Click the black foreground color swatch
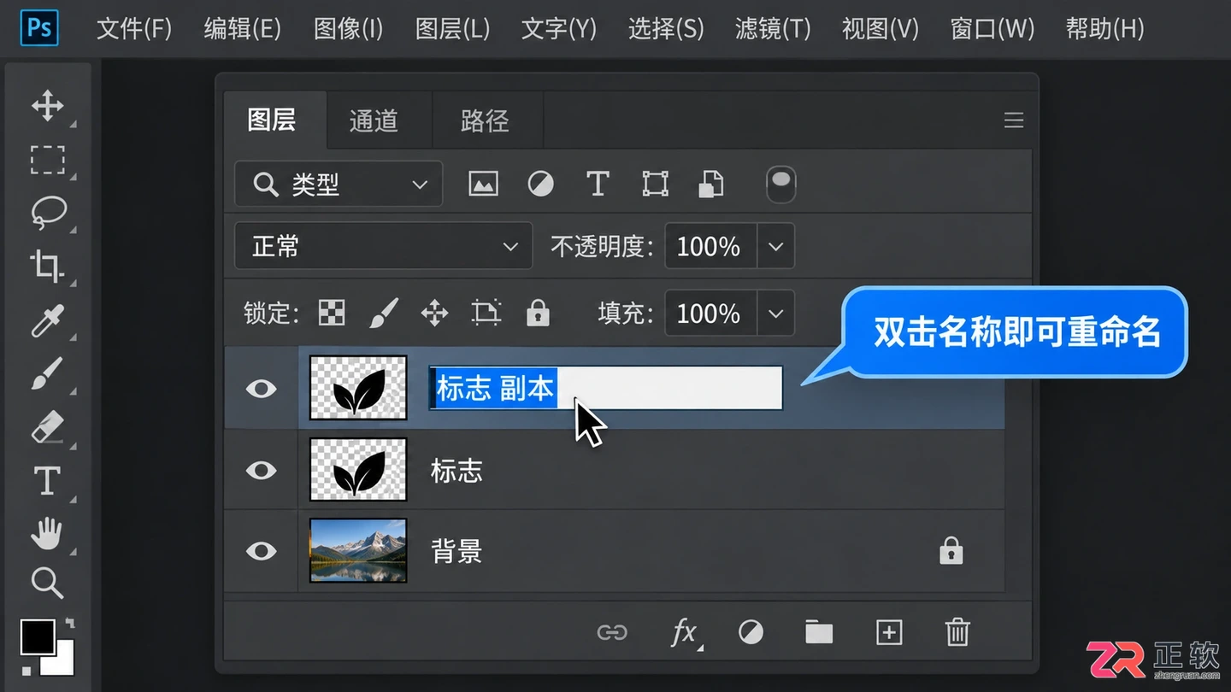The height and width of the screenshot is (692, 1231). click(x=38, y=636)
